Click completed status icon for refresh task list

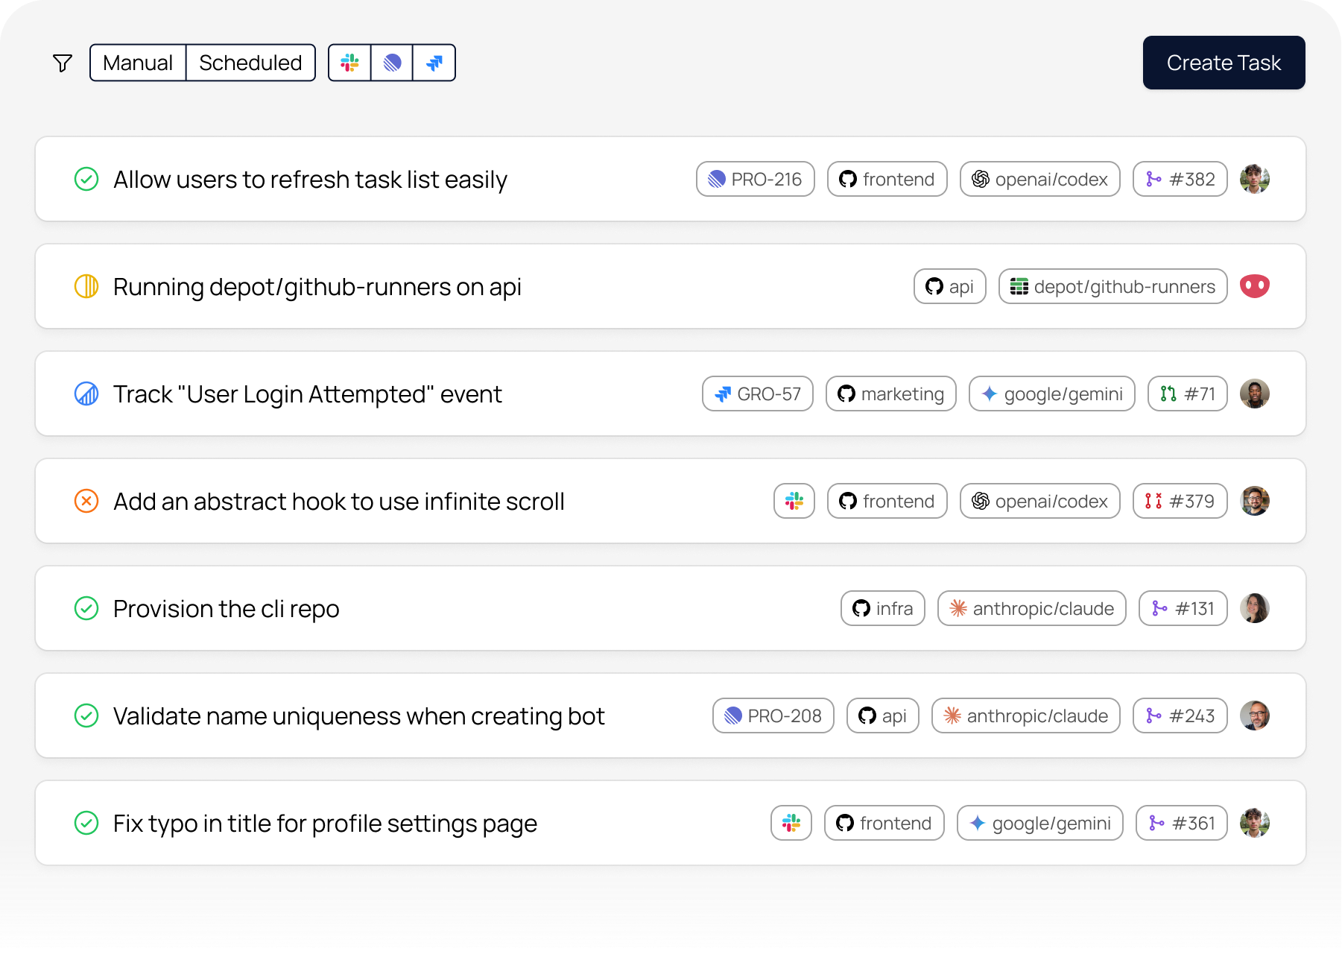pos(86,179)
